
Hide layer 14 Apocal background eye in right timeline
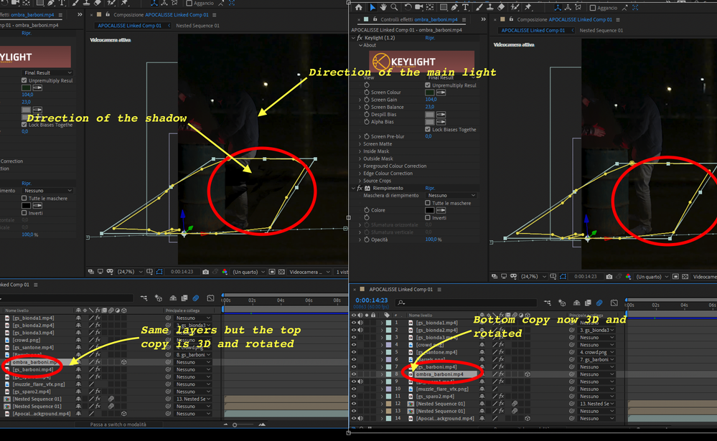[x=353, y=419]
